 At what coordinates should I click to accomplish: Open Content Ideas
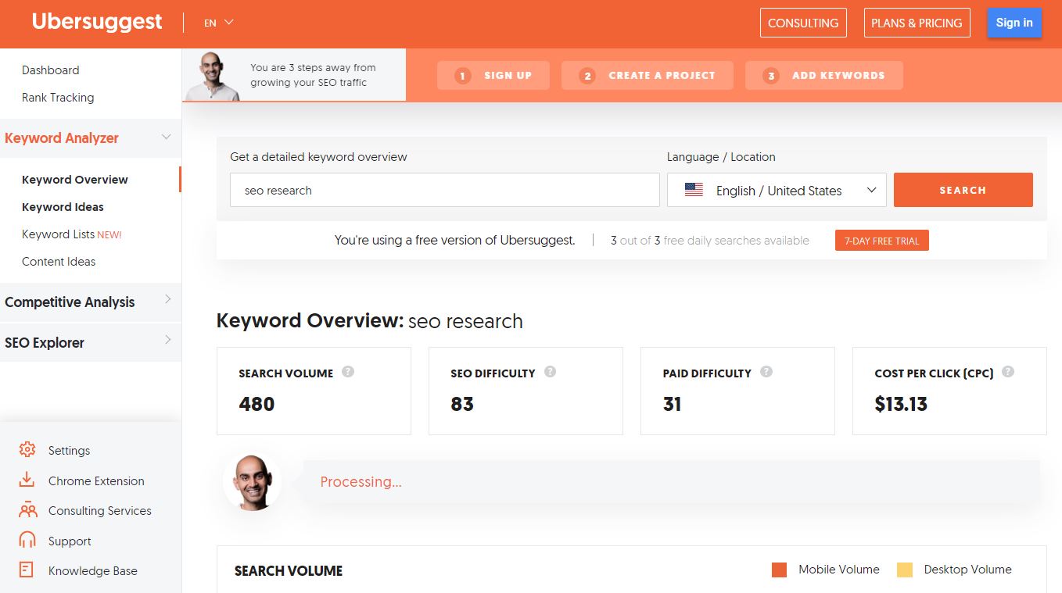(59, 262)
